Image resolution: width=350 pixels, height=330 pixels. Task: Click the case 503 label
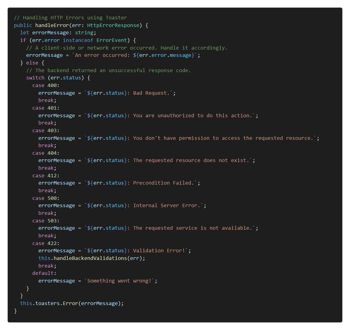click(x=45, y=220)
